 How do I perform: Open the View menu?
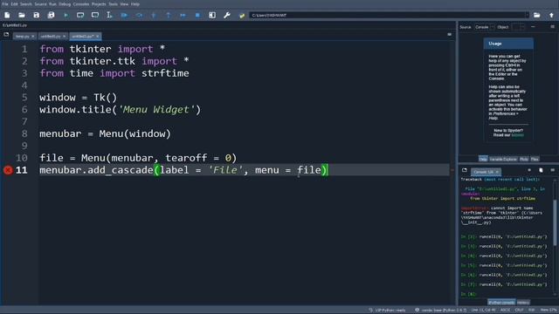pos(124,3)
